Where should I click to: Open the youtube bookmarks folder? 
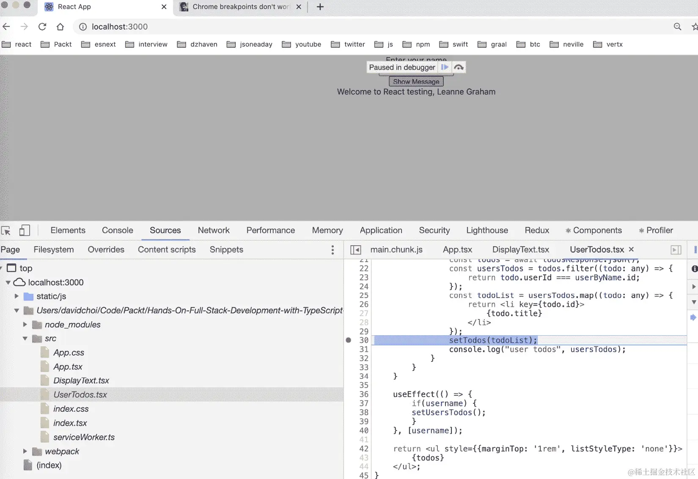301,44
